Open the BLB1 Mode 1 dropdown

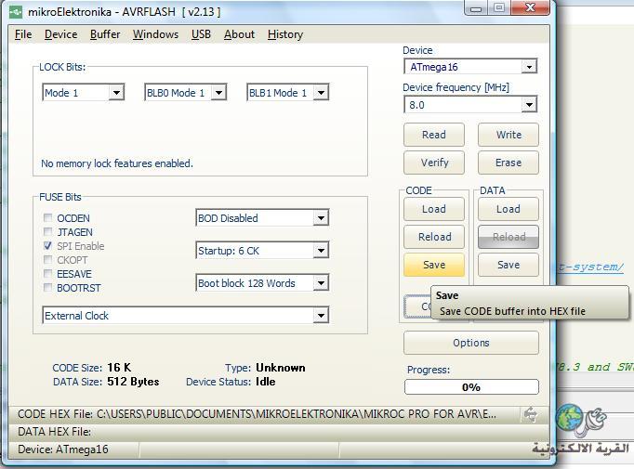[x=321, y=93]
